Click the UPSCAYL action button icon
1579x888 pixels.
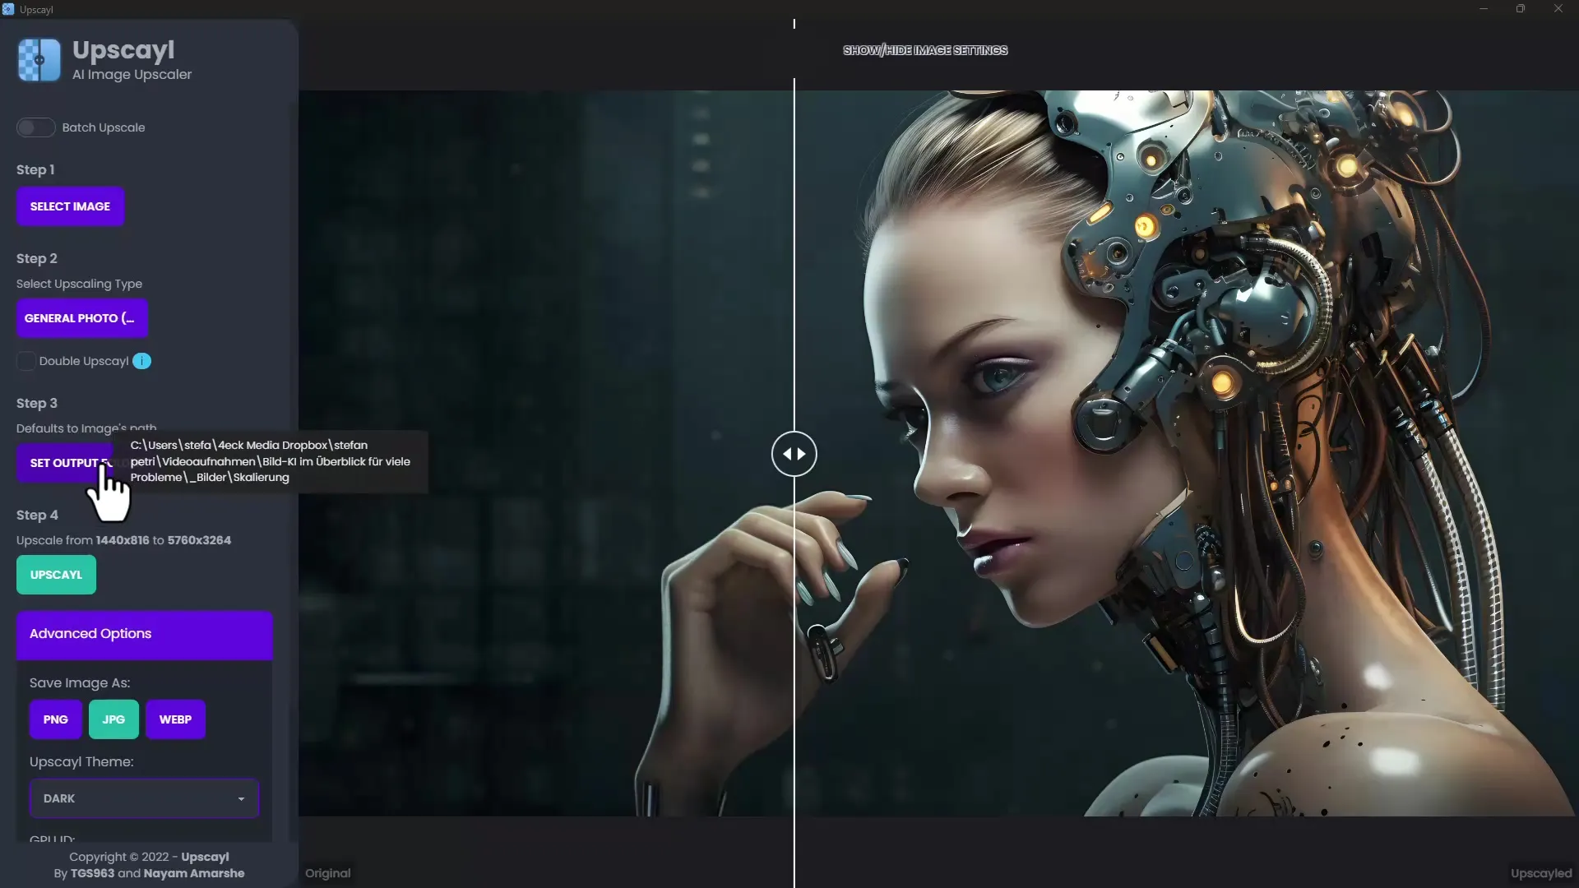pyautogui.click(x=55, y=574)
